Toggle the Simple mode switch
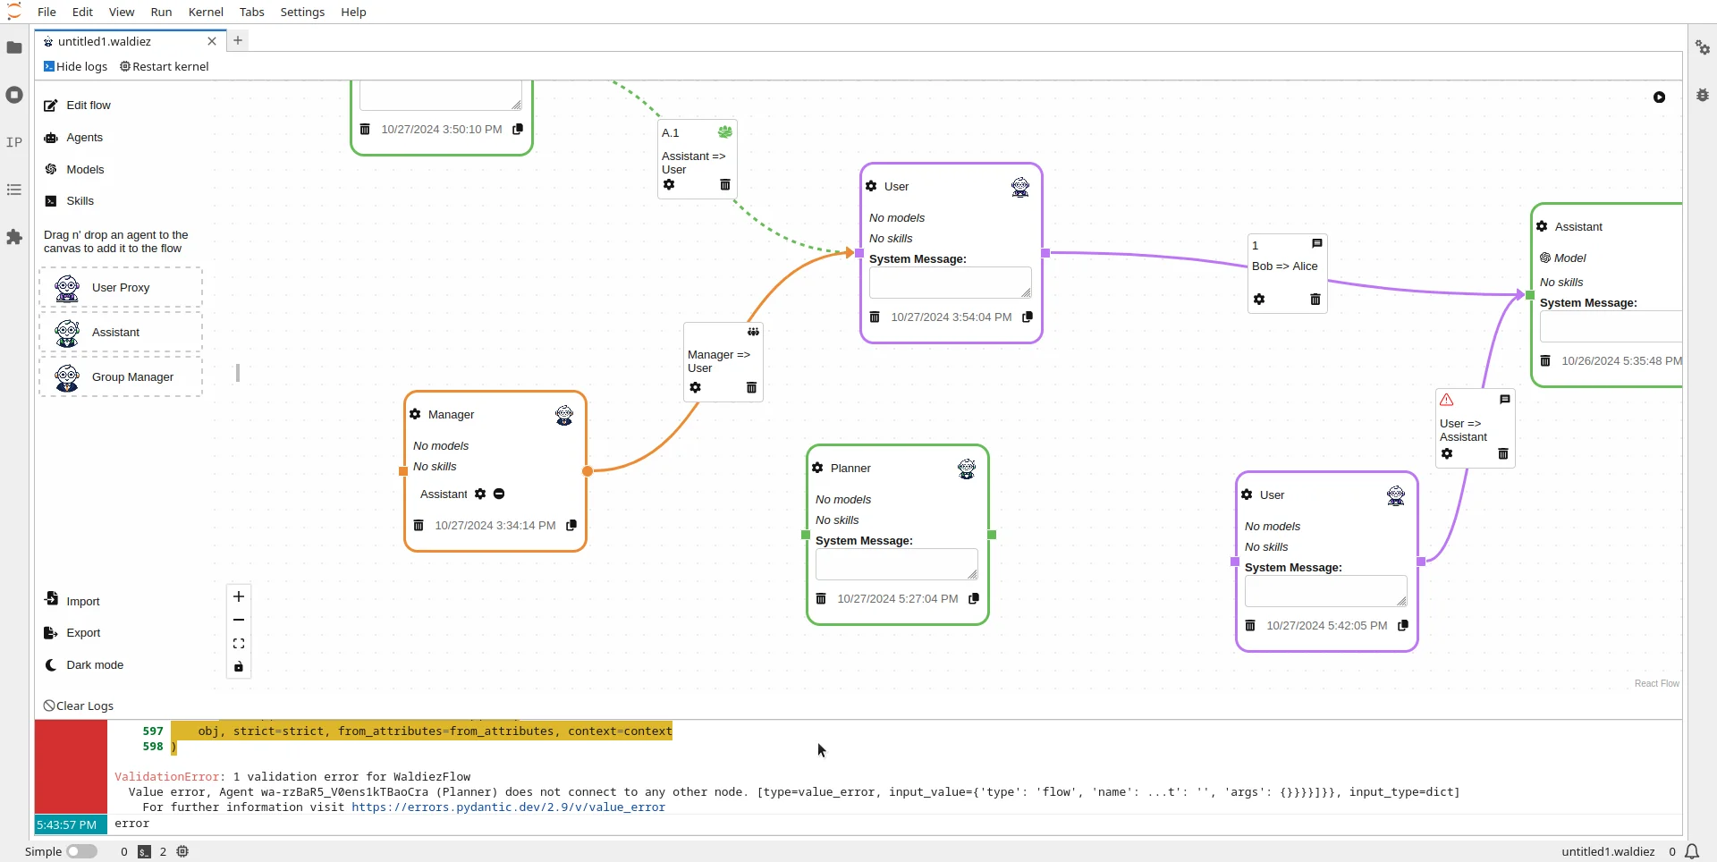 81,851
